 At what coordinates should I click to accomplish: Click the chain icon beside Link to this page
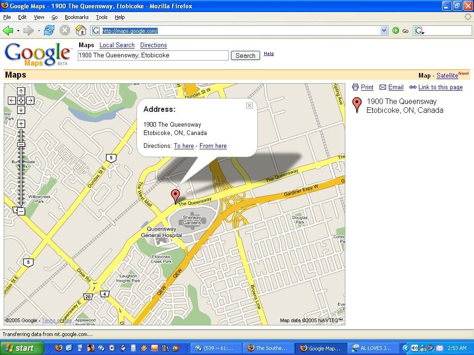pyautogui.click(x=412, y=87)
